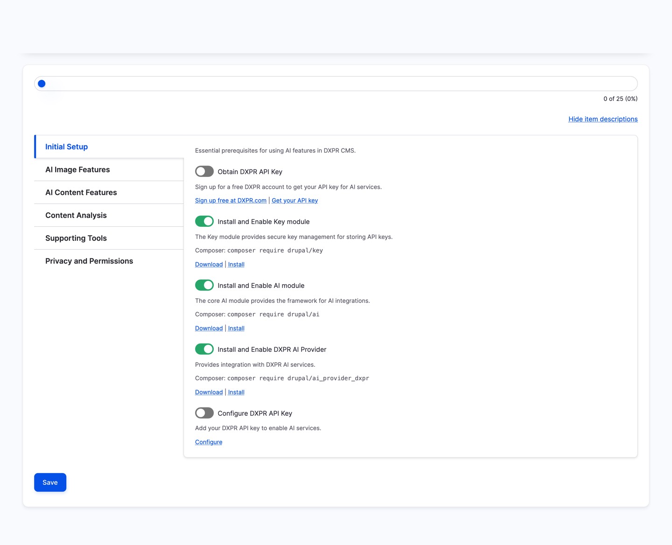Click 'The core AI module provides the framework' text
672x545 pixels.
point(282,300)
